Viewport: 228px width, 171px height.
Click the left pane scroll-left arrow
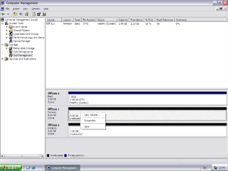click(x=2, y=156)
